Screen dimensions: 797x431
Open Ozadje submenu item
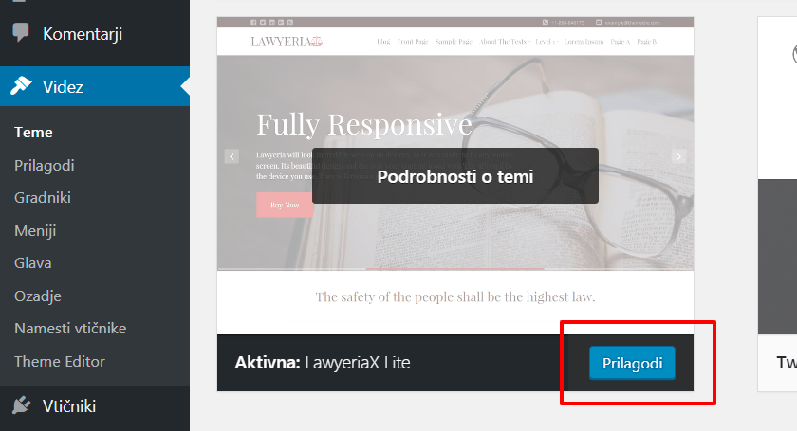tap(38, 296)
